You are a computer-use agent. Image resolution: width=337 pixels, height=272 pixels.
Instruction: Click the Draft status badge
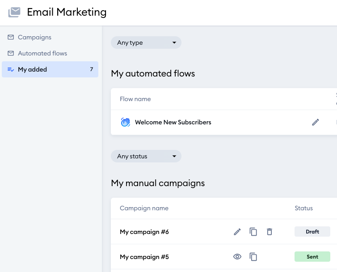point(312,232)
